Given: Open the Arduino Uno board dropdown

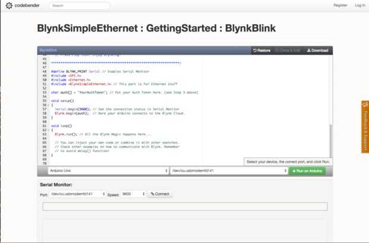Looking at the screenshot, I should coord(108,171).
